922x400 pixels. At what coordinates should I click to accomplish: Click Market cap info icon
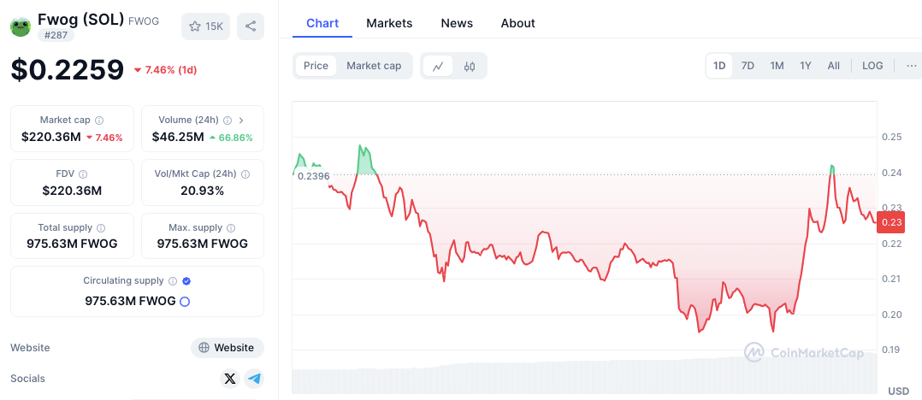point(99,121)
